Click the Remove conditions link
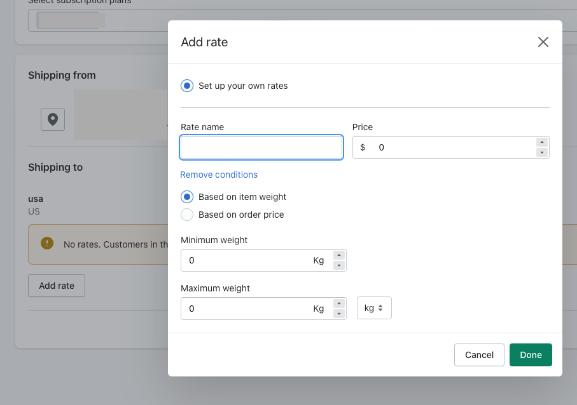Image resolution: width=577 pixels, height=405 pixels. click(x=219, y=175)
